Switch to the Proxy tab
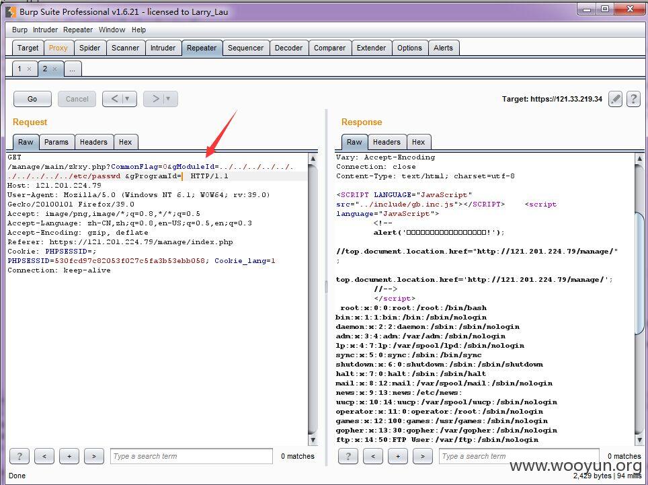Viewport: 648px width, 485px height. tap(58, 48)
